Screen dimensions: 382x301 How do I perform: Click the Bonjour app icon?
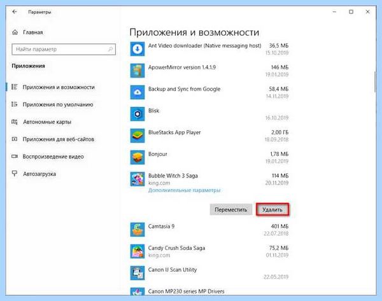tap(138, 157)
